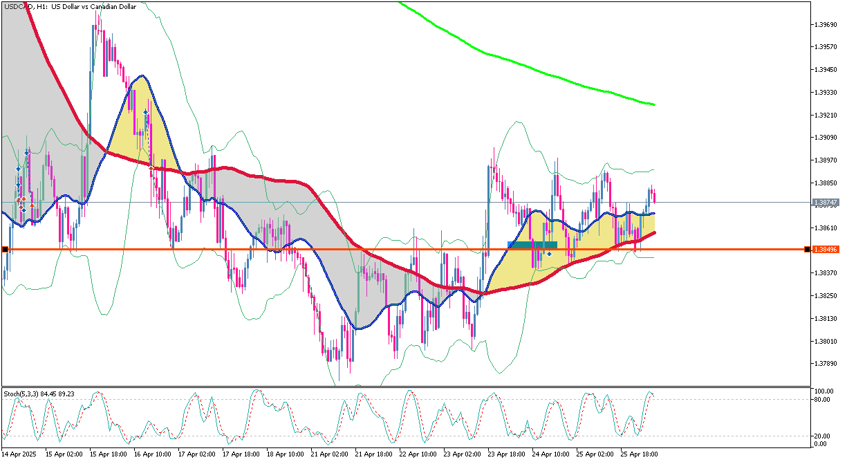Click the "18 Apr 10:00" time label

(x=285, y=455)
